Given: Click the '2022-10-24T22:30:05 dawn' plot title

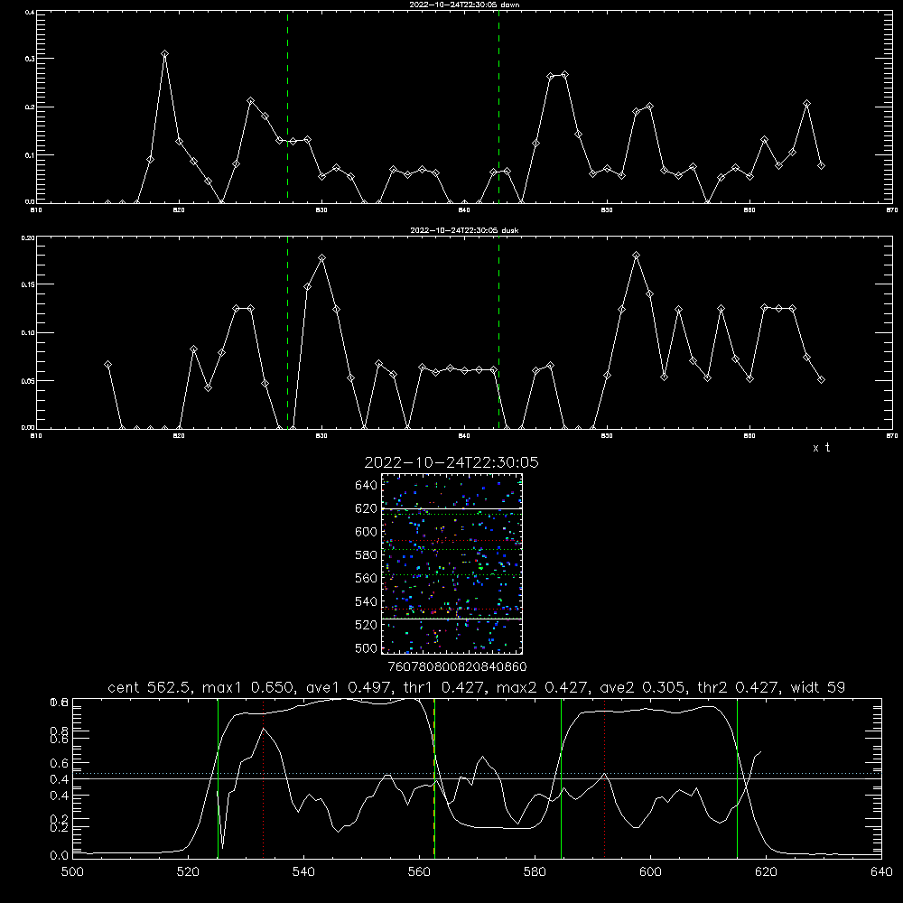Looking at the screenshot, I should tap(464, 5).
